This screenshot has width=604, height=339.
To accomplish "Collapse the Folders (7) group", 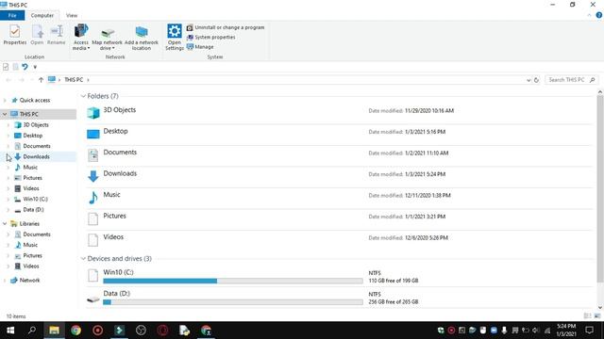I will point(83,96).
